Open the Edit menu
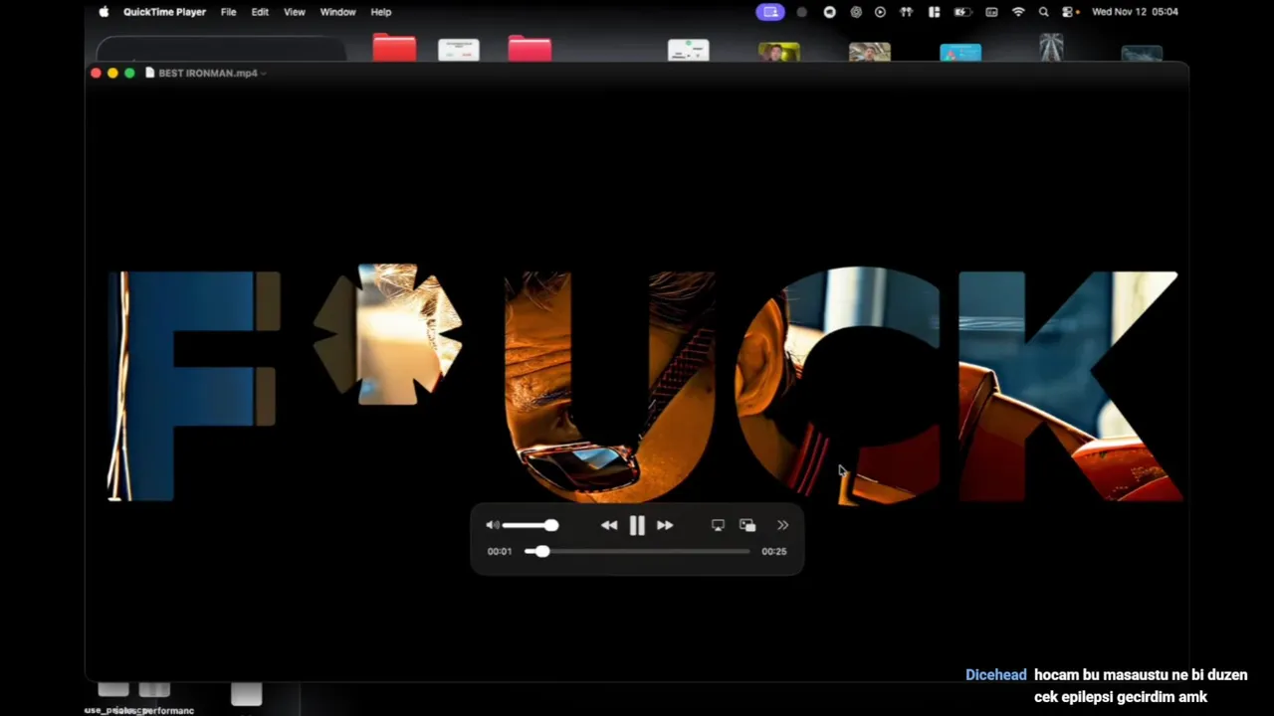This screenshot has width=1274, height=716. (x=260, y=12)
